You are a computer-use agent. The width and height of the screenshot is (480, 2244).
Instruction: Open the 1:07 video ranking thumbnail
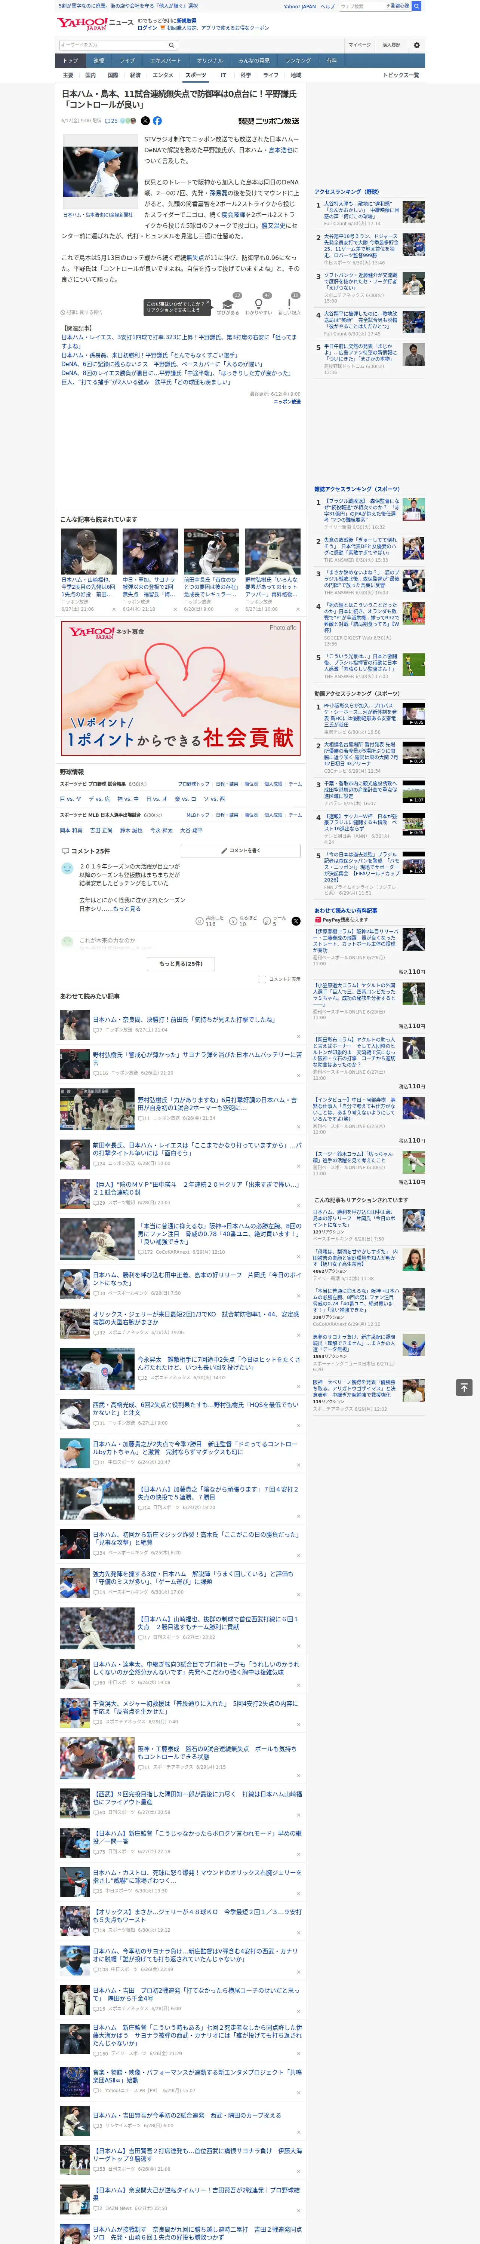click(x=414, y=791)
